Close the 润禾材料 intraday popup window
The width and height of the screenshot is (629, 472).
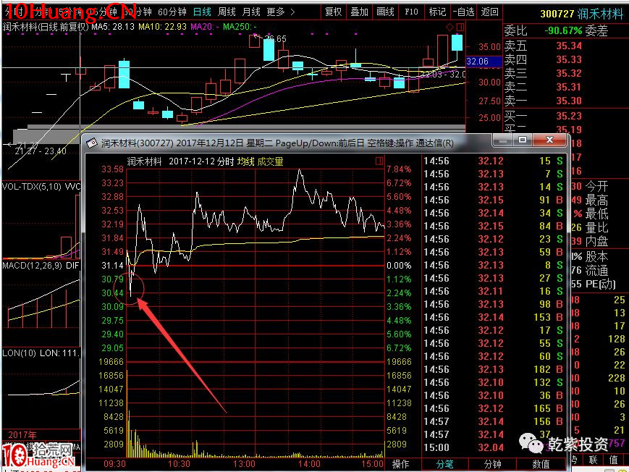(550, 140)
